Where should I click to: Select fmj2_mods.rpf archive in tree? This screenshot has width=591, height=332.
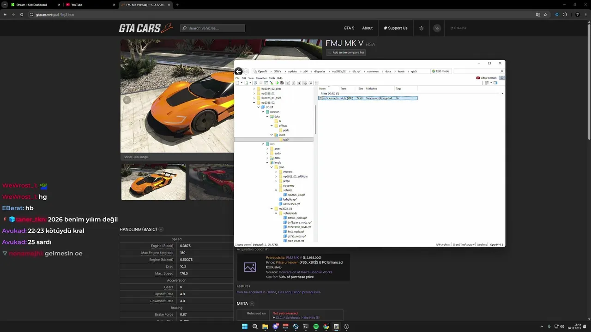[294, 231]
